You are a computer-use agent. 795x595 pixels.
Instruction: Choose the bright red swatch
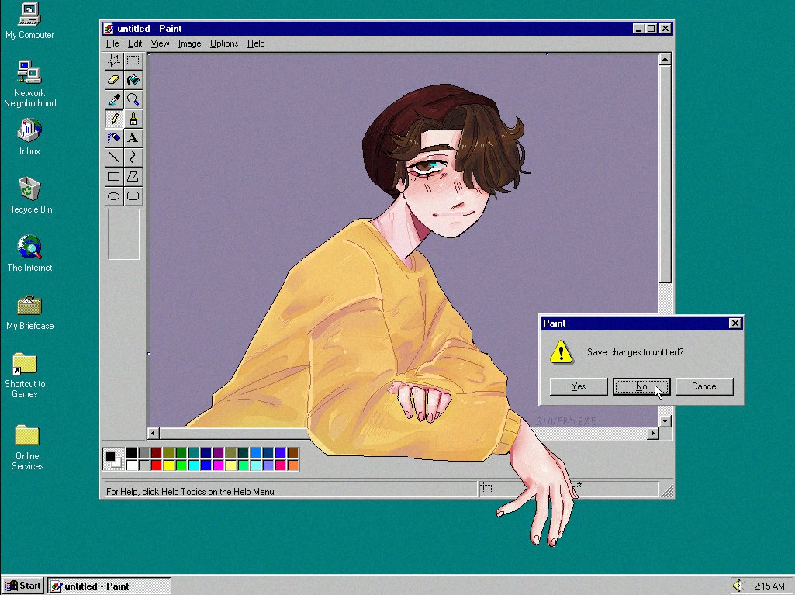(x=156, y=465)
